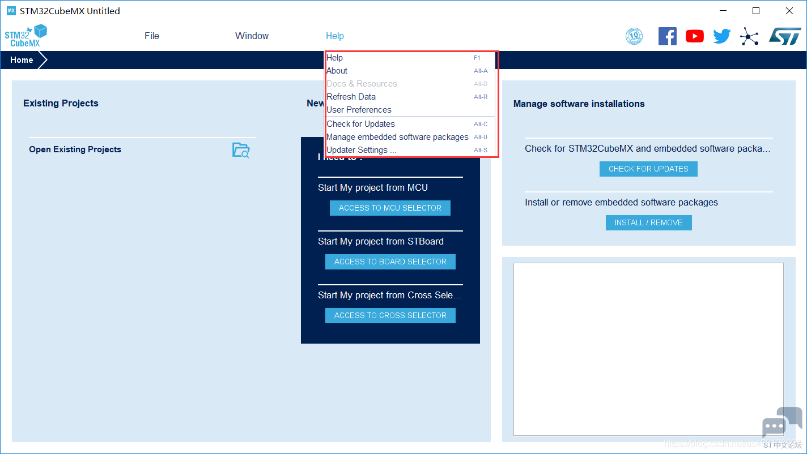This screenshot has width=807, height=454.
Task: Select Manage embedded software packages
Action: (411, 137)
